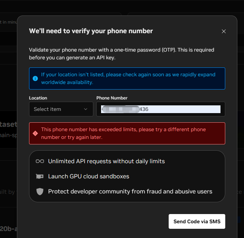Focus the Phone Number input field
Viewport: 244px width, 238px height.
coord(184,109)
